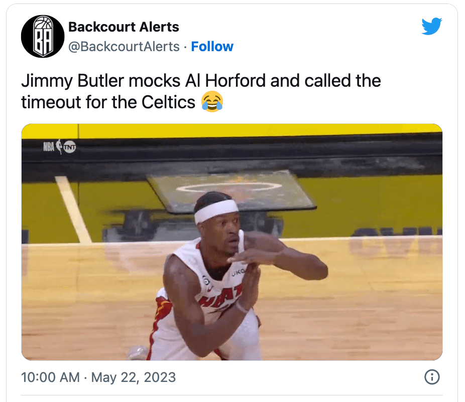Open the @BackcourtAlerts handle link

point(124,47)
